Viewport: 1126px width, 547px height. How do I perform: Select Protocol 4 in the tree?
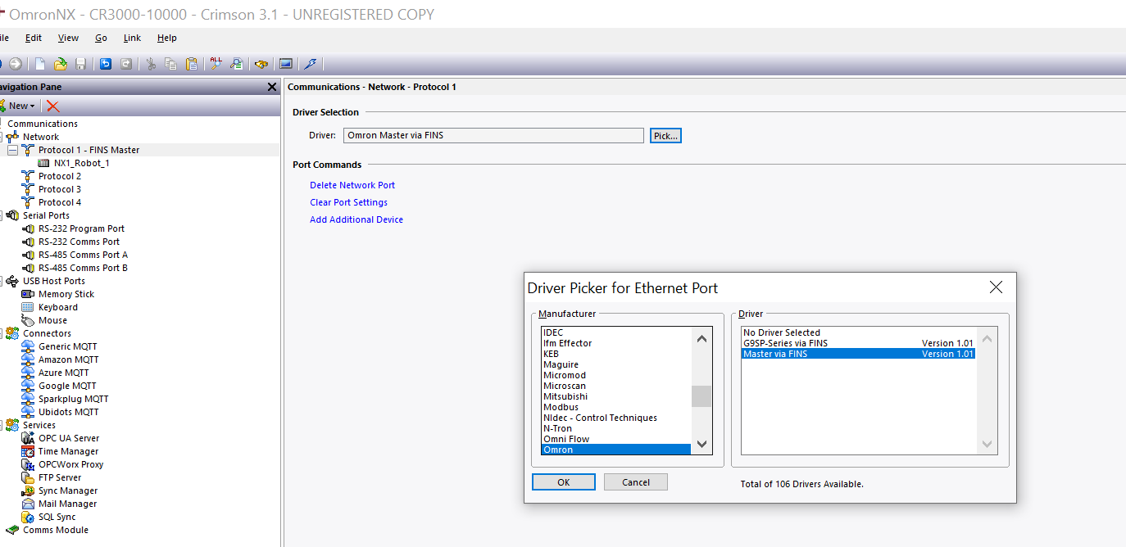60,202
